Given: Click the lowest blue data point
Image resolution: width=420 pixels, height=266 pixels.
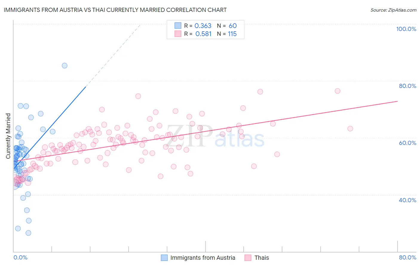Looking at the screenshot, I should 28,233.
